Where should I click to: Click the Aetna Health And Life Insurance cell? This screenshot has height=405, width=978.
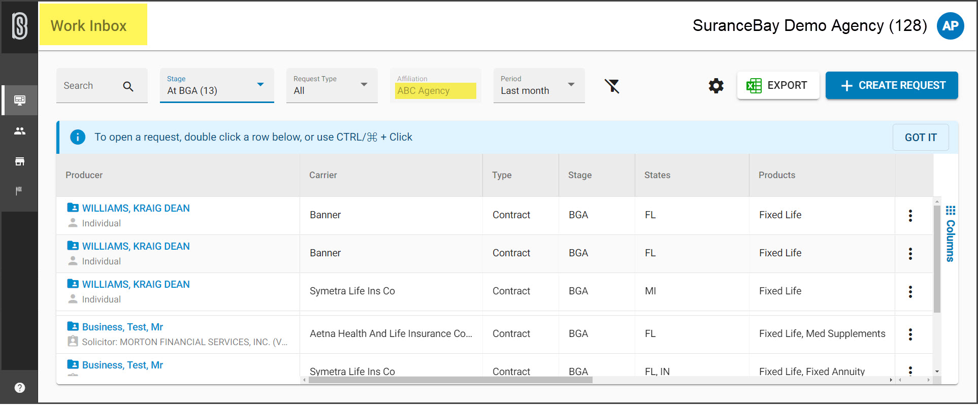tap(391, 333)
